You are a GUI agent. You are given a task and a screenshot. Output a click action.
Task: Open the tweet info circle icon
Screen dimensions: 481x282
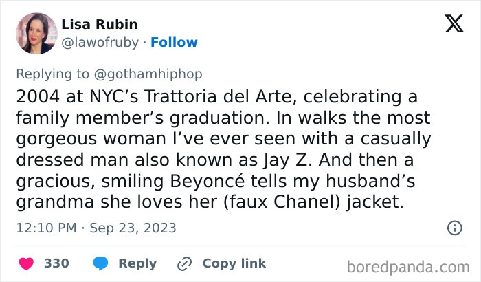(x=454, y=228)
